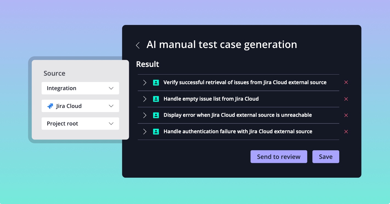The width and height of the screenshot is (390, 204).
Task: Remove the 'Verify successful retrieval of issues' test case
Action: (x=346, y=82)
